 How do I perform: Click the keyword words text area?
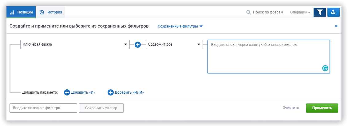269,57
